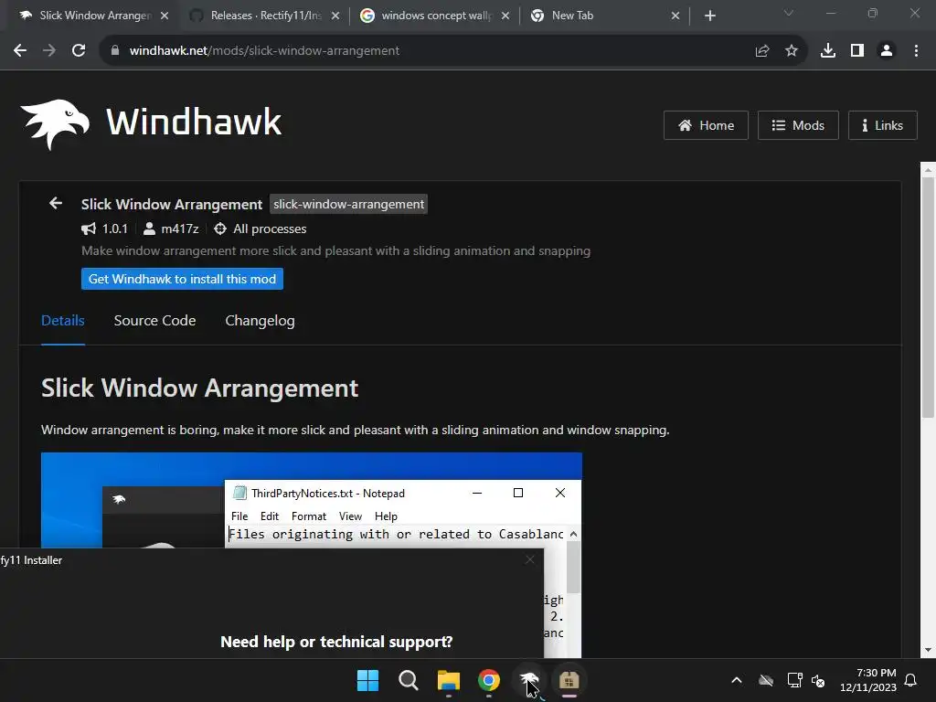936x702 pixels.
Task: Go back with the mod page arrow
Action: tap(56, 204)
